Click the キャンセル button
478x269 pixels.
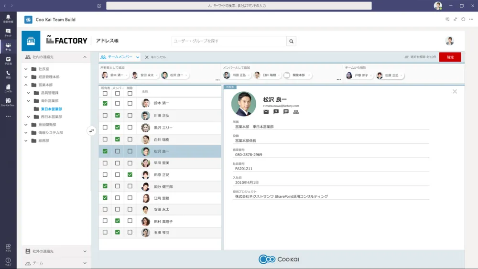tap(155, 57)
